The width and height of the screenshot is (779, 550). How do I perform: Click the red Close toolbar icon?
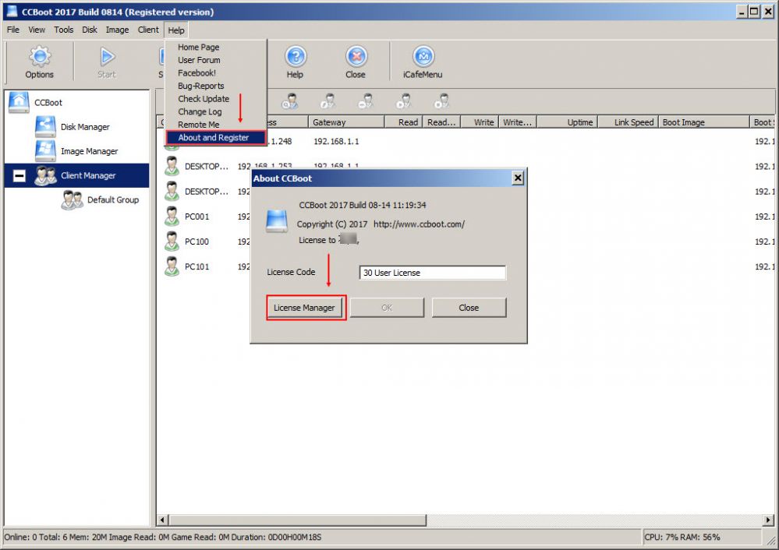356,62
